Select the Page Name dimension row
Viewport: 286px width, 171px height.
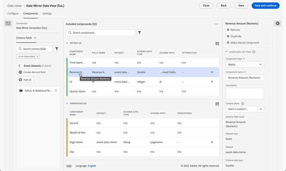coord(143,142)
